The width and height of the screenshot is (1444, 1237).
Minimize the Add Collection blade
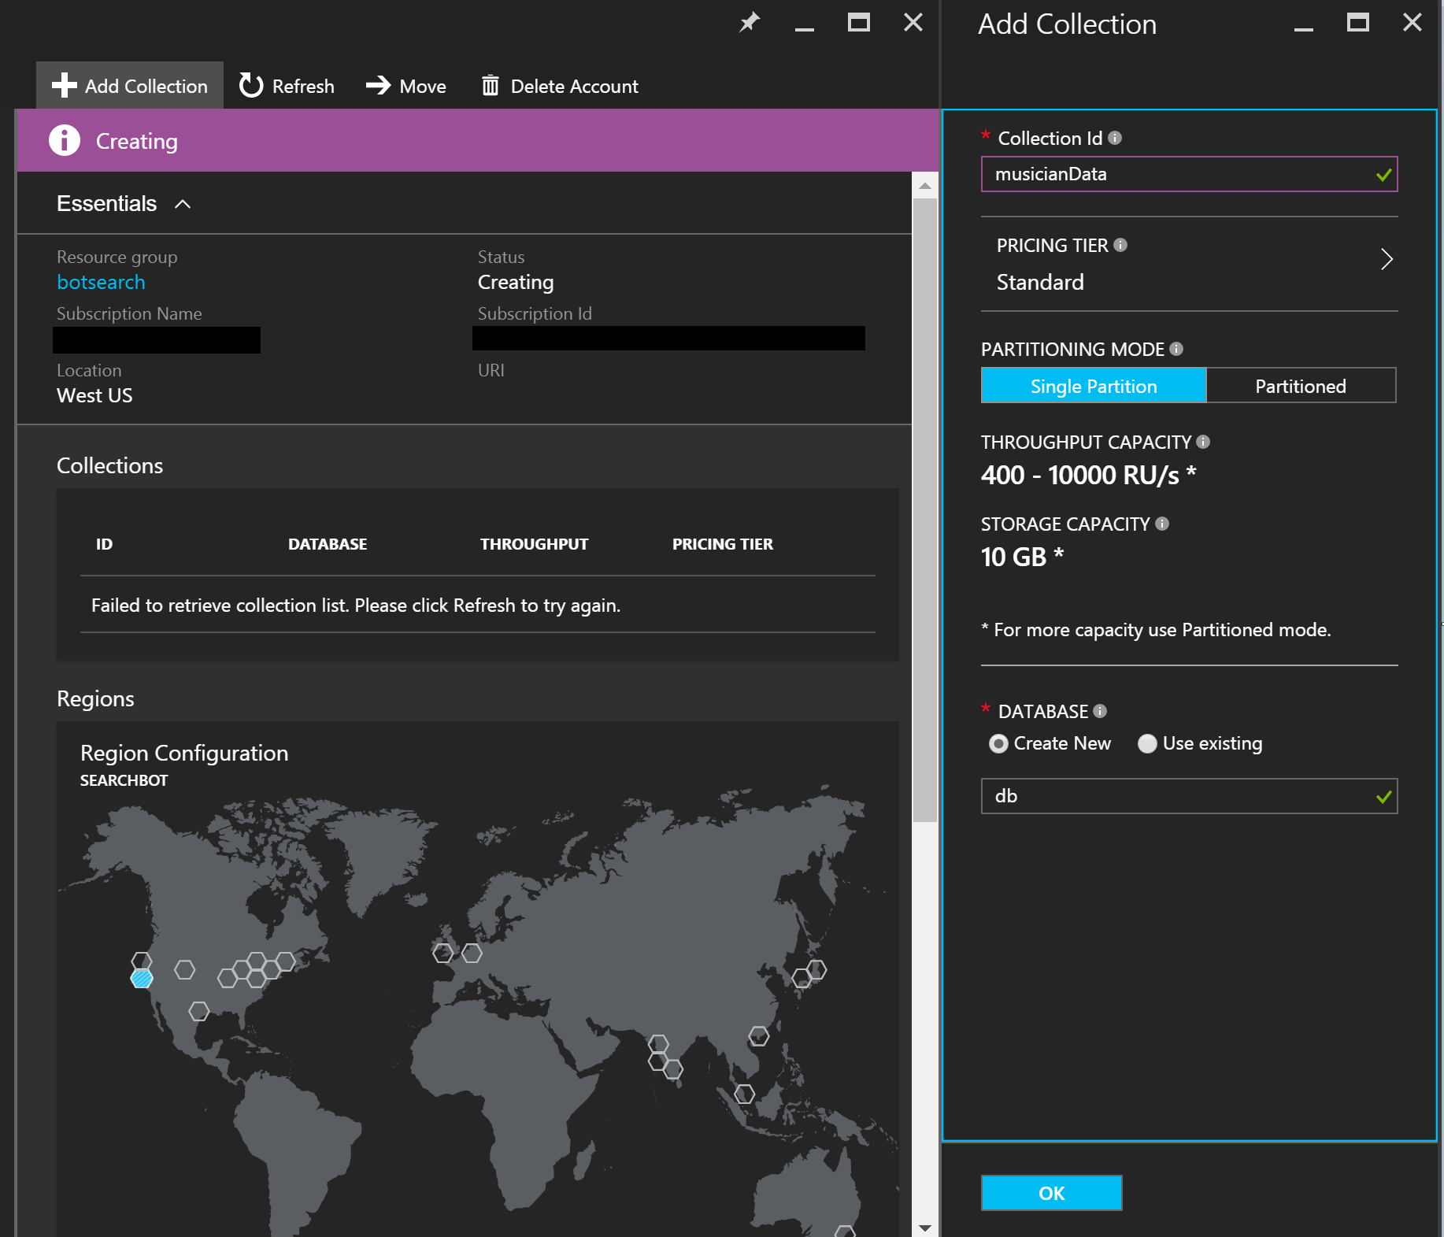click(x=1304, y=28)
